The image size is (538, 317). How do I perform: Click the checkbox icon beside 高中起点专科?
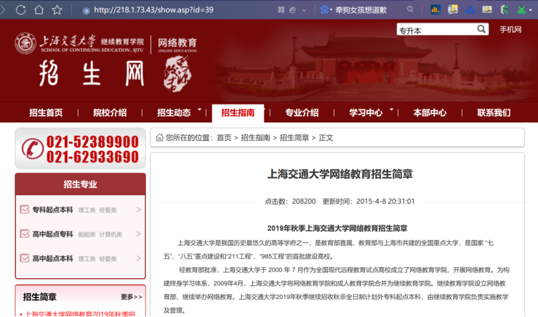coord(25,234)
